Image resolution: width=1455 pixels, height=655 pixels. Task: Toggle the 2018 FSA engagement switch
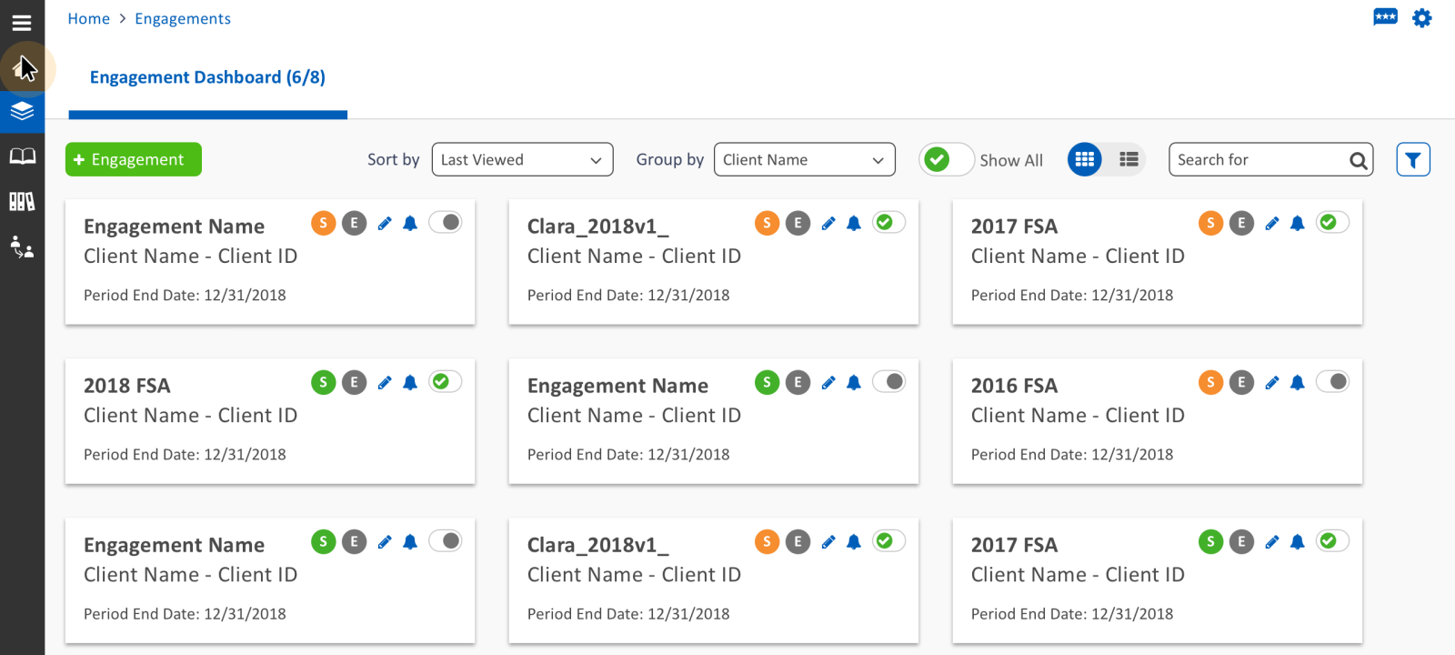click(446, 382)
